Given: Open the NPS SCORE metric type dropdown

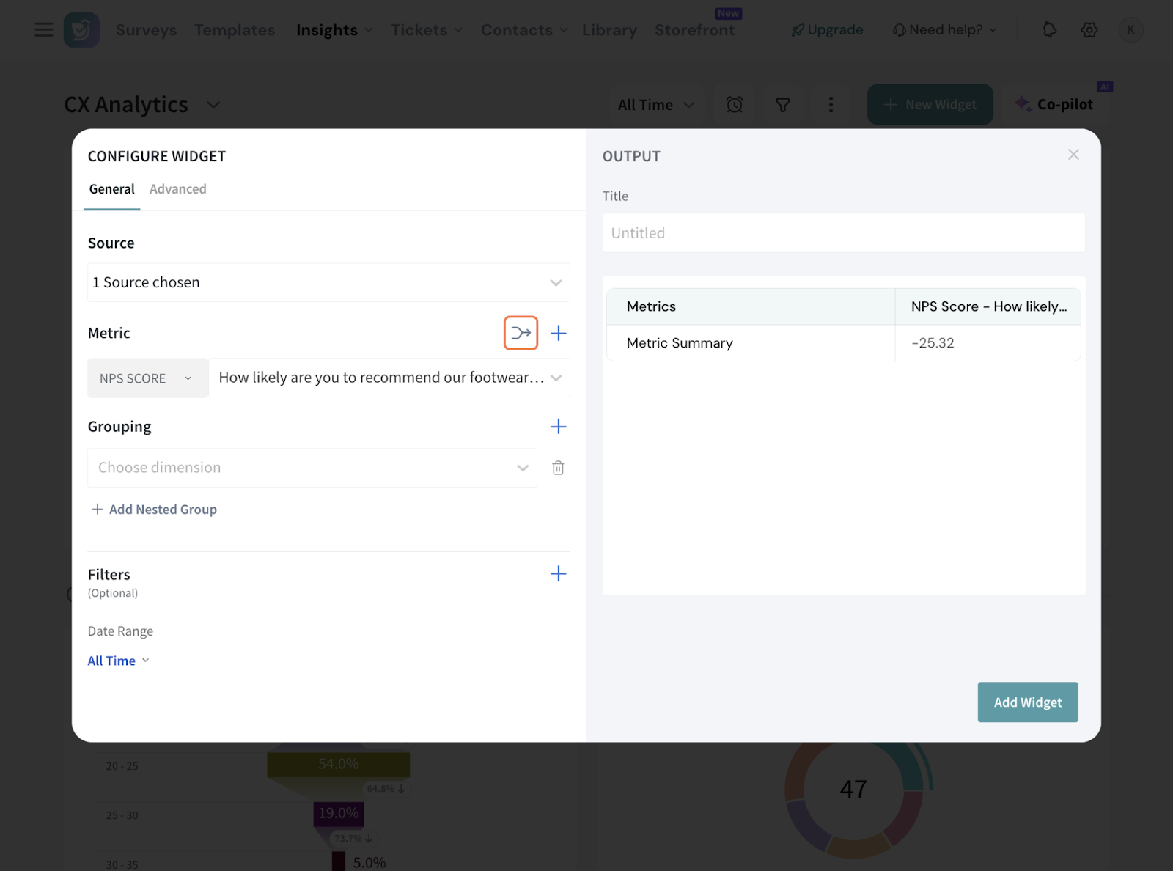Looking at the screenshot, I should point(147,378).
